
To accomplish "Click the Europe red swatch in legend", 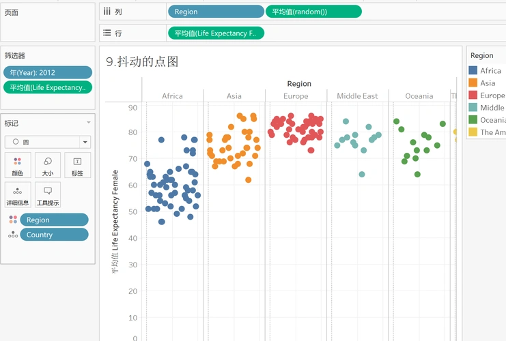I will click(473, 95).
